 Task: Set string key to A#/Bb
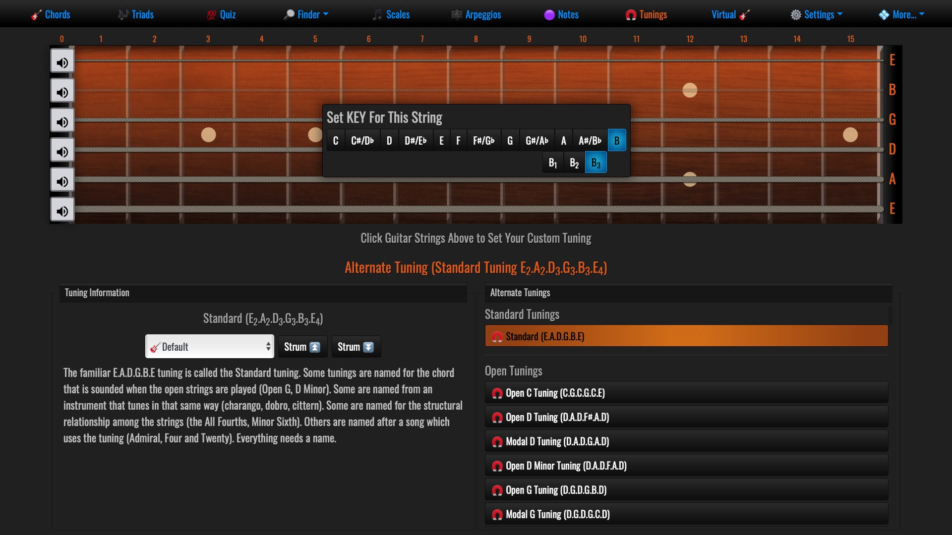point(590,141)
